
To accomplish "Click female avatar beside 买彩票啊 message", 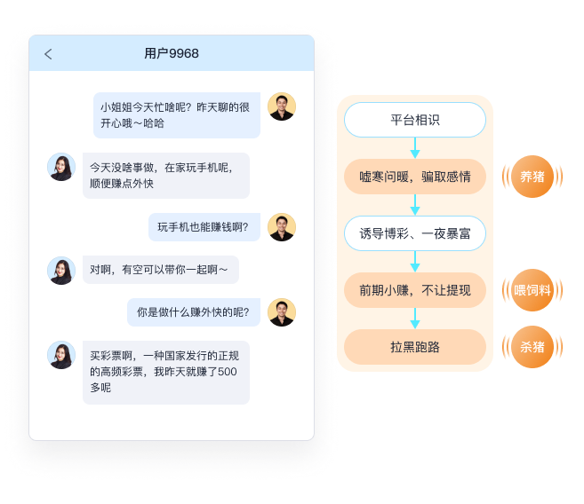I will tap(61, 355).
